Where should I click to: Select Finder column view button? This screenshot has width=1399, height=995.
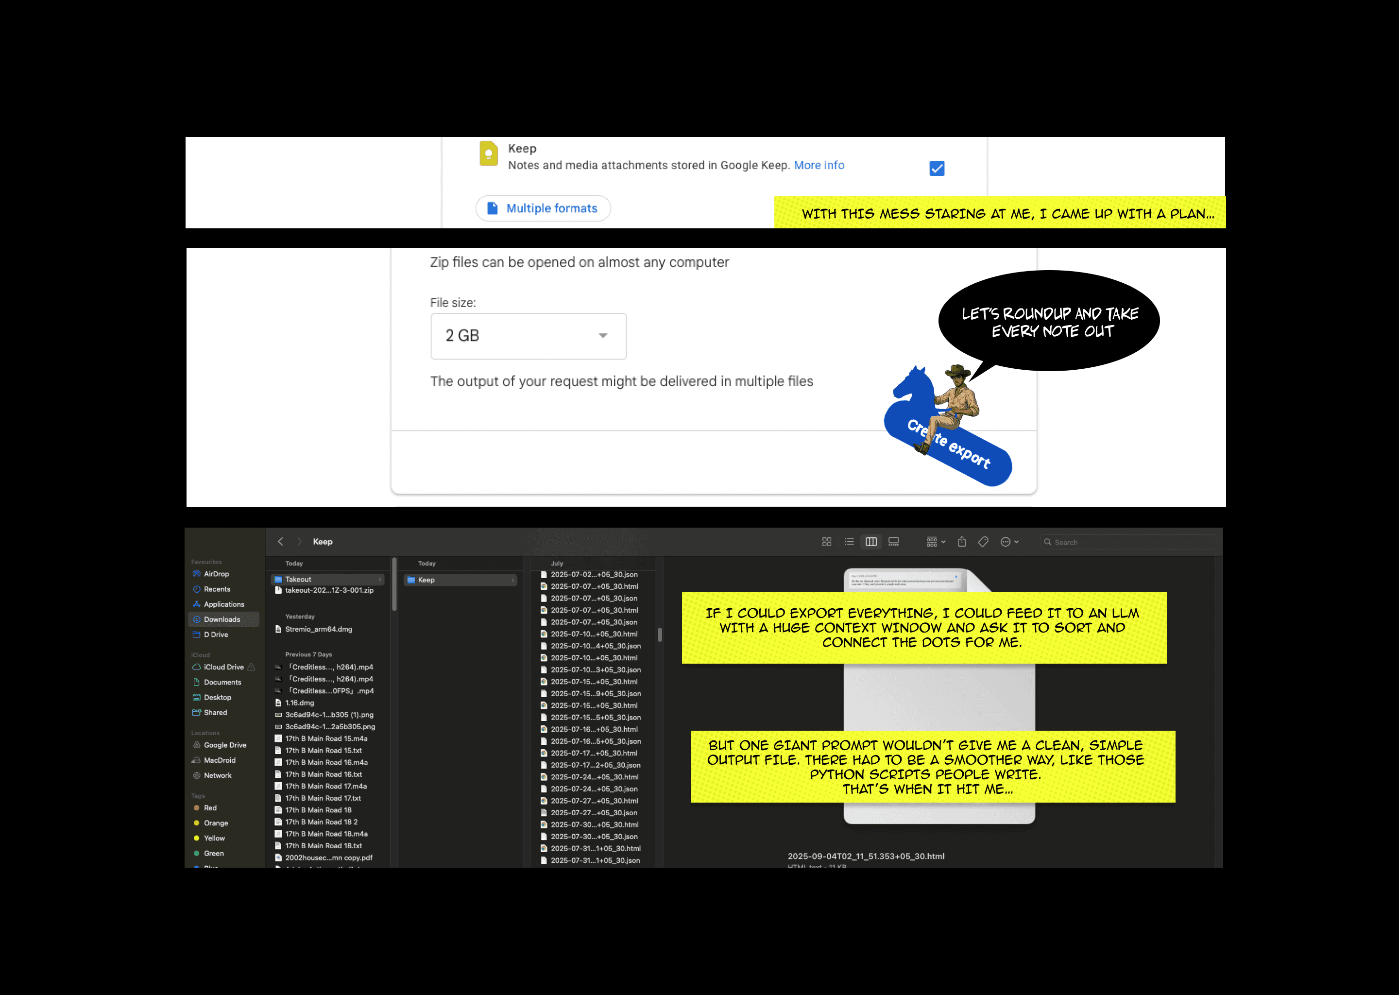(x=871, y=542)
